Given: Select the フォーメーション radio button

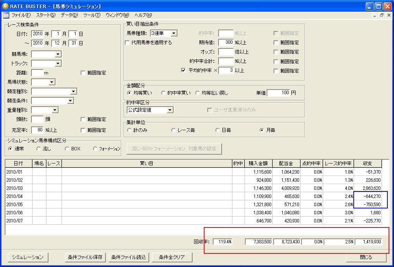Looking at the screenshot, I should point(95,149).
